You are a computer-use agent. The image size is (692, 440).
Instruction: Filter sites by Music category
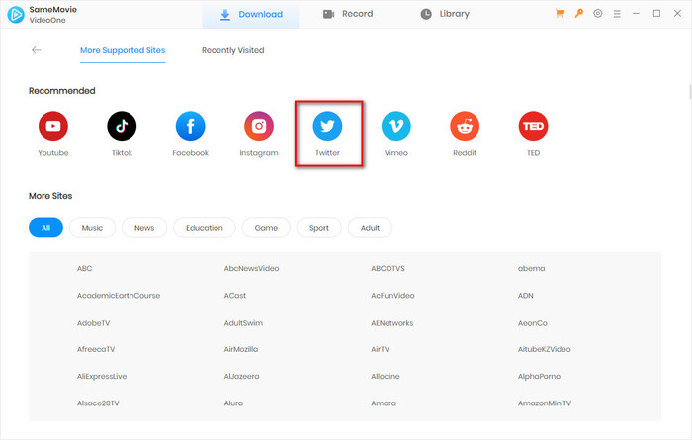tap(92, 227)
